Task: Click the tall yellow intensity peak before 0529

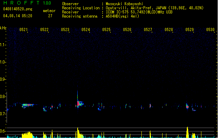Action: pyautogui.click(x=187, y=132)
